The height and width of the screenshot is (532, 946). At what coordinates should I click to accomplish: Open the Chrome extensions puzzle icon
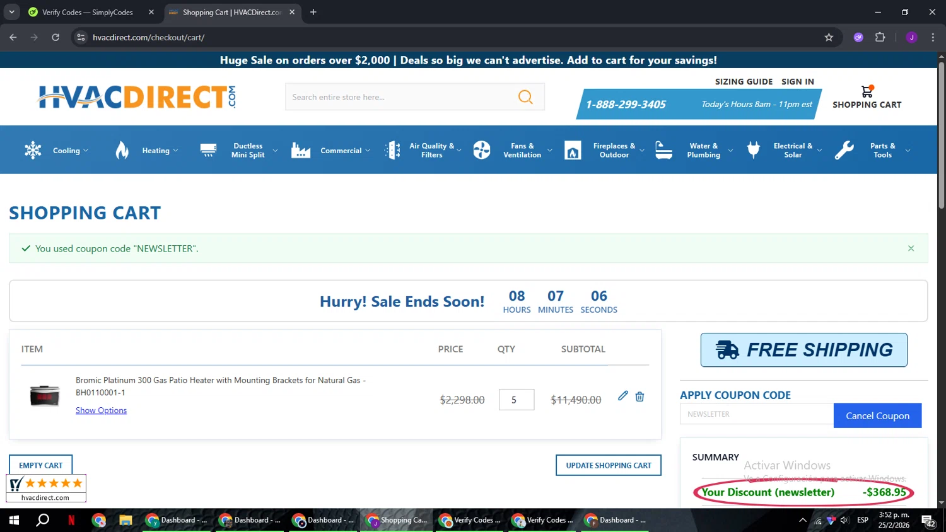tap(880, 37)
